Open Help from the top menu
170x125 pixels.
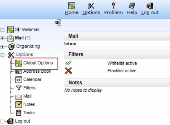click(x=132, y=13)
